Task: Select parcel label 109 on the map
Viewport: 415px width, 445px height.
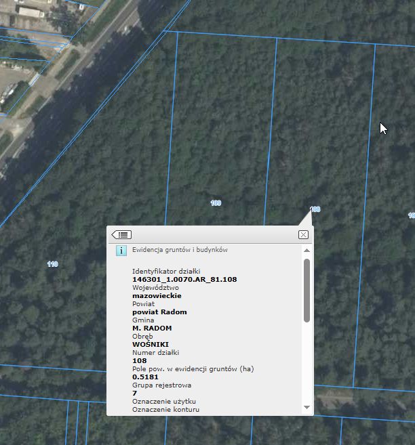Action: [x=216, y=203]
